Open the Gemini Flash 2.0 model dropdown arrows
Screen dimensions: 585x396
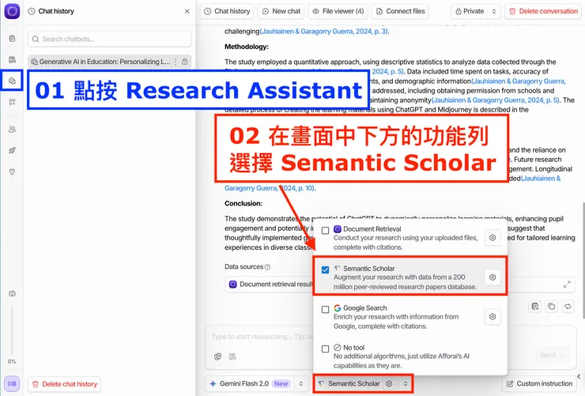[300, 383]
